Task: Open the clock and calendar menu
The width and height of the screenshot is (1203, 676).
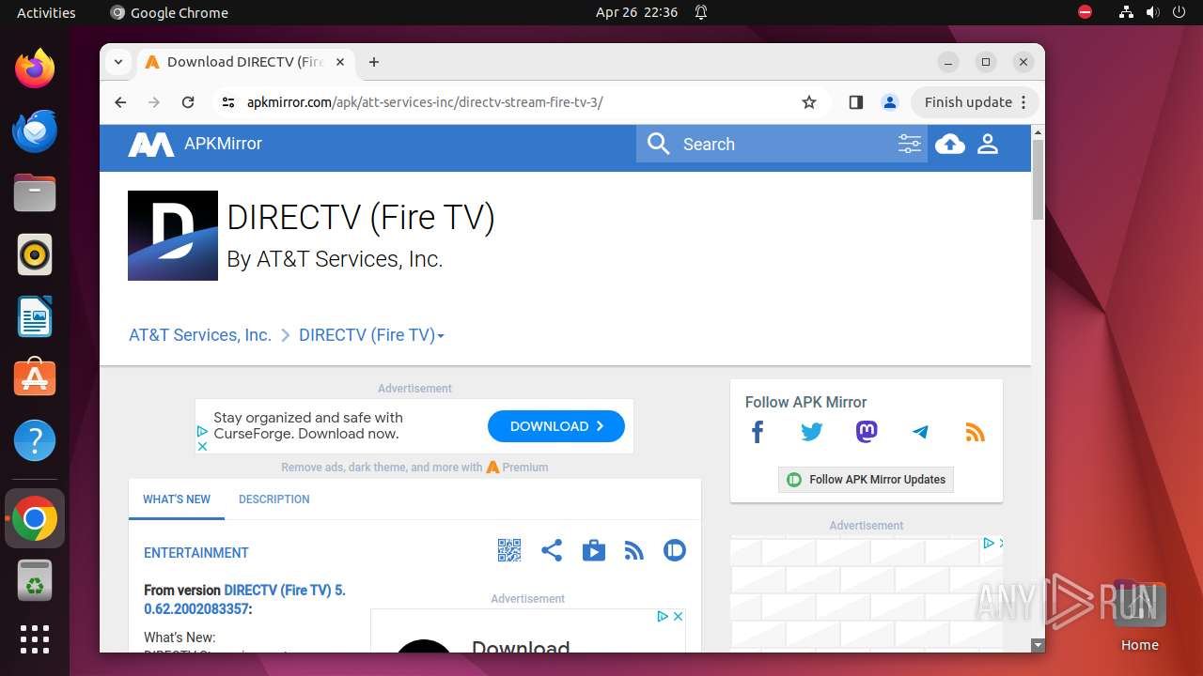Action: point(636,12)
